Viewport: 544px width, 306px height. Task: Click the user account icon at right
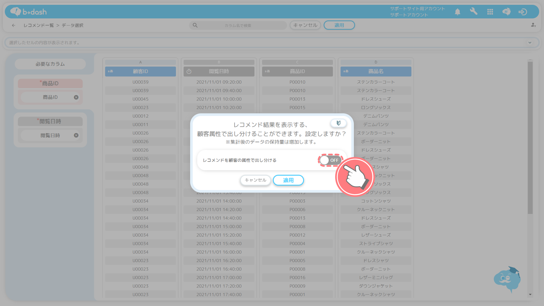pos(533,25)
